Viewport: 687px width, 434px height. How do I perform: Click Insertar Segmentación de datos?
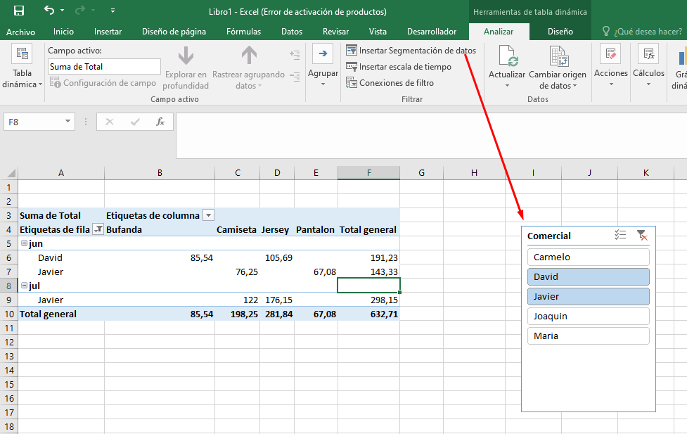click(x=411, y=51)
